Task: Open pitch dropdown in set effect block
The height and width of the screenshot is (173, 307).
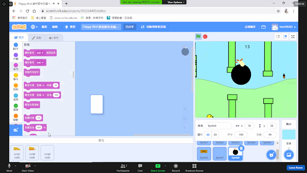Action: coord(40,95)
